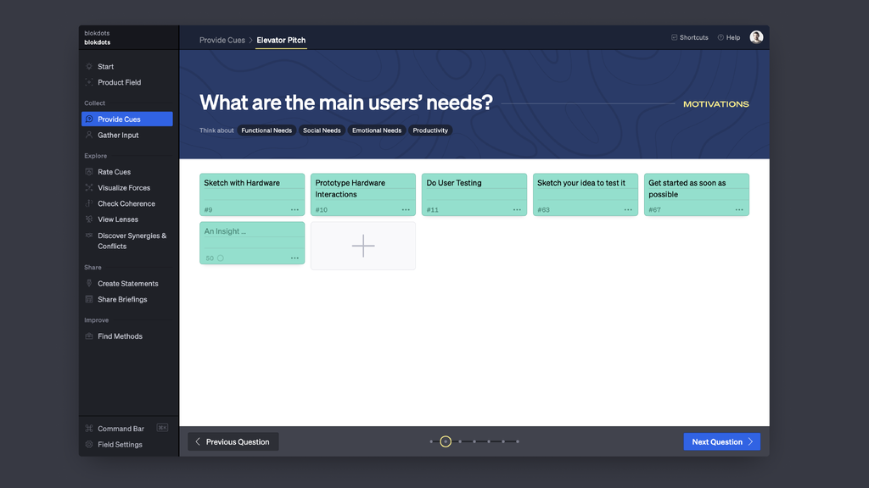
Task: Click the Rate Cues icon
Action: click(89, 172)
